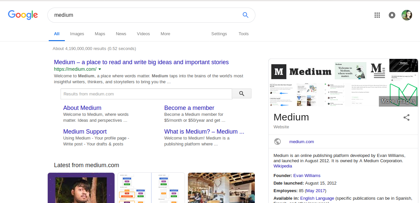Screen dimensions: 420x203
Task: Click More images in the knowledge panel
Action: [398, 101]
